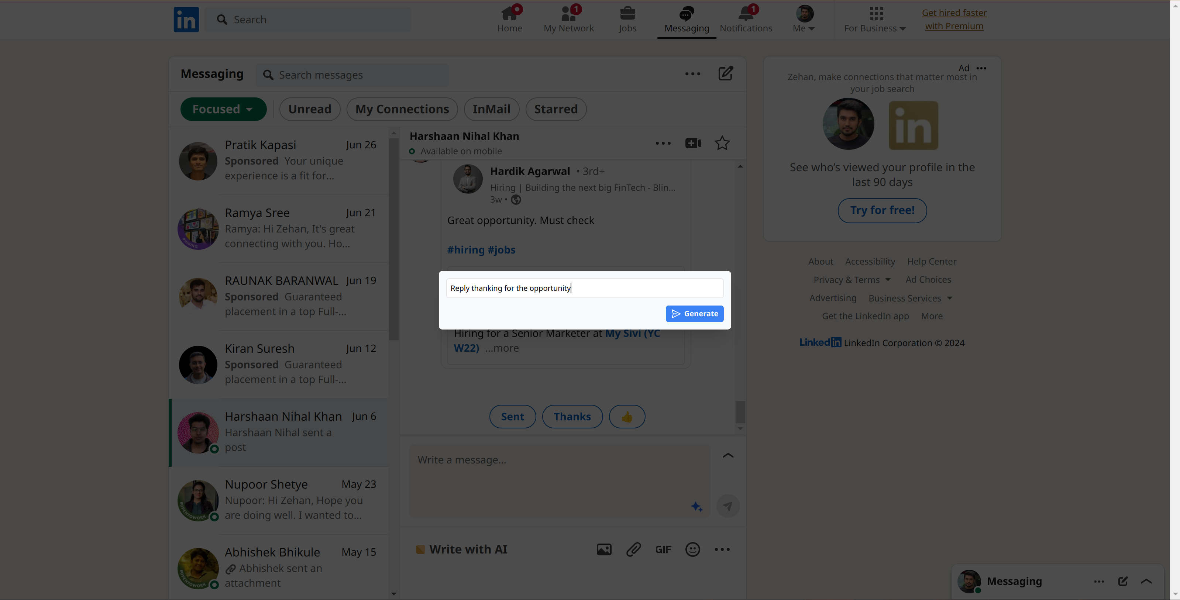Click the #jobs hashtag

(x=502, y=249)
